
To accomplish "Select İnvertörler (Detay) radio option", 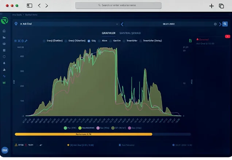I will [140, 41].
